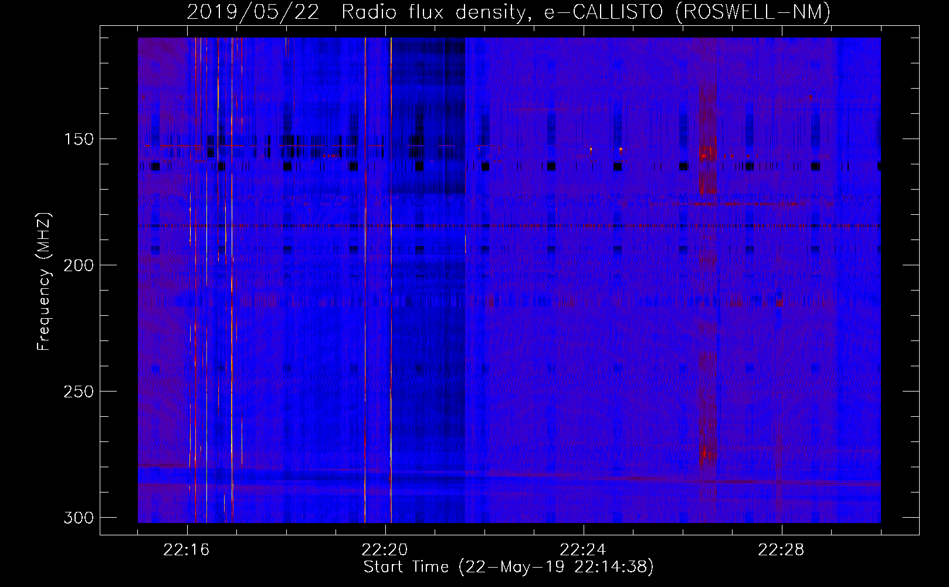Click the plot title "2019/05/22 Radio flux density, e-CALLISTO (ROSWELL-NM)"
Screen dimensions: 949x587
[509, 12]
